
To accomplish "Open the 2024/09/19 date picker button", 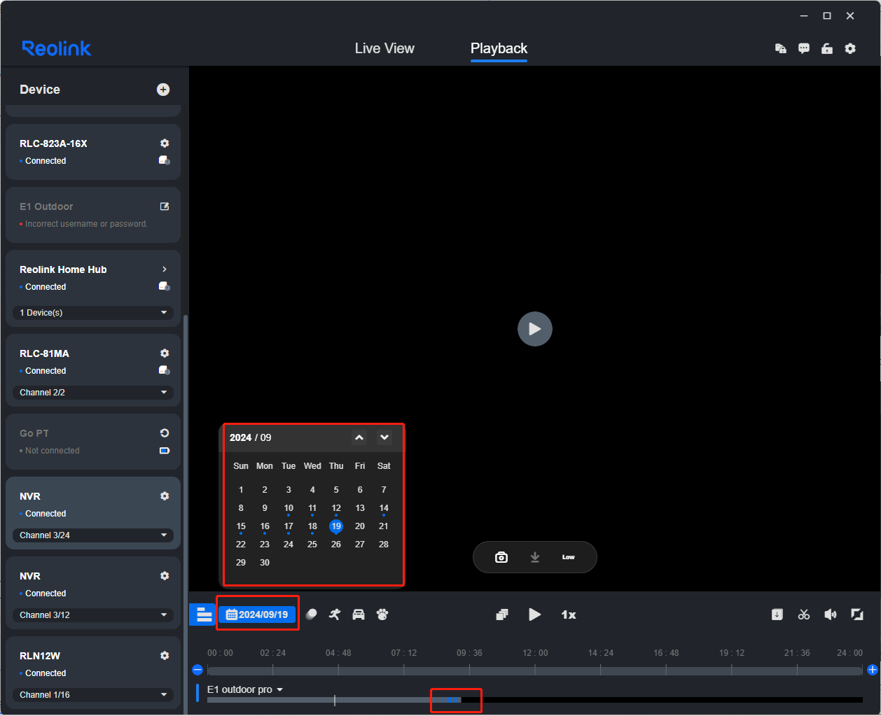I will 257,615.
